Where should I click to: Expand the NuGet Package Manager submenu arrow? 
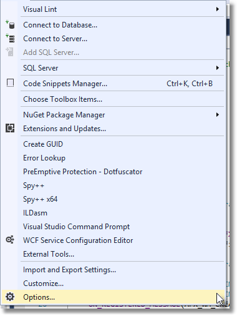tap(217, 115)
